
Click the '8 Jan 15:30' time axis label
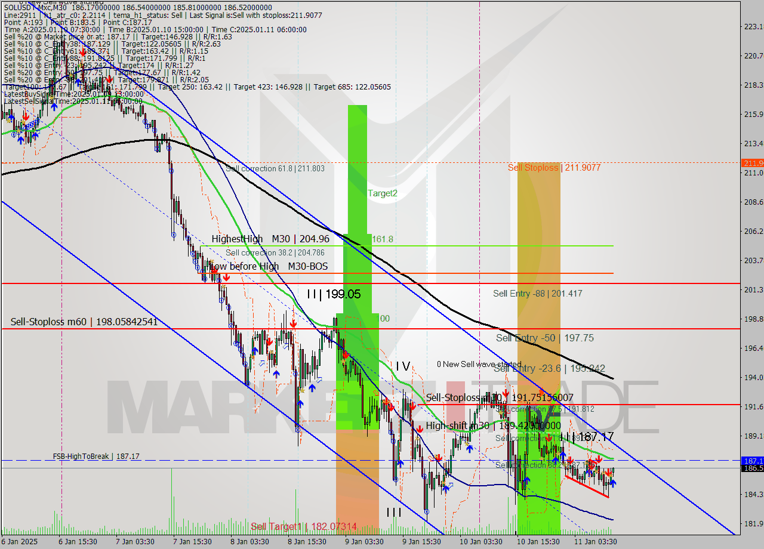307,542
